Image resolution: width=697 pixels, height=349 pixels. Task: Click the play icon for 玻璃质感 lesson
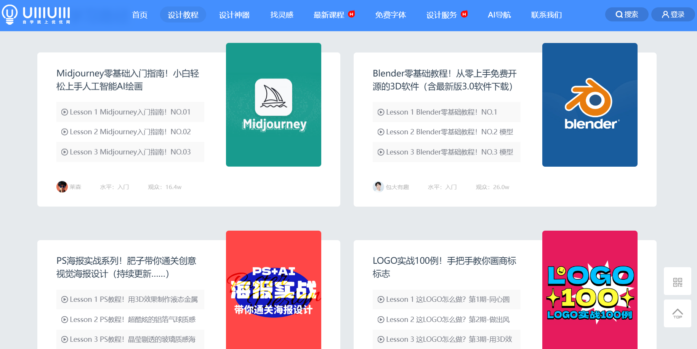65,339
